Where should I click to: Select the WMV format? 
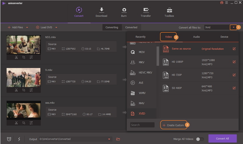pyautogui.click(x=142, y=93)
